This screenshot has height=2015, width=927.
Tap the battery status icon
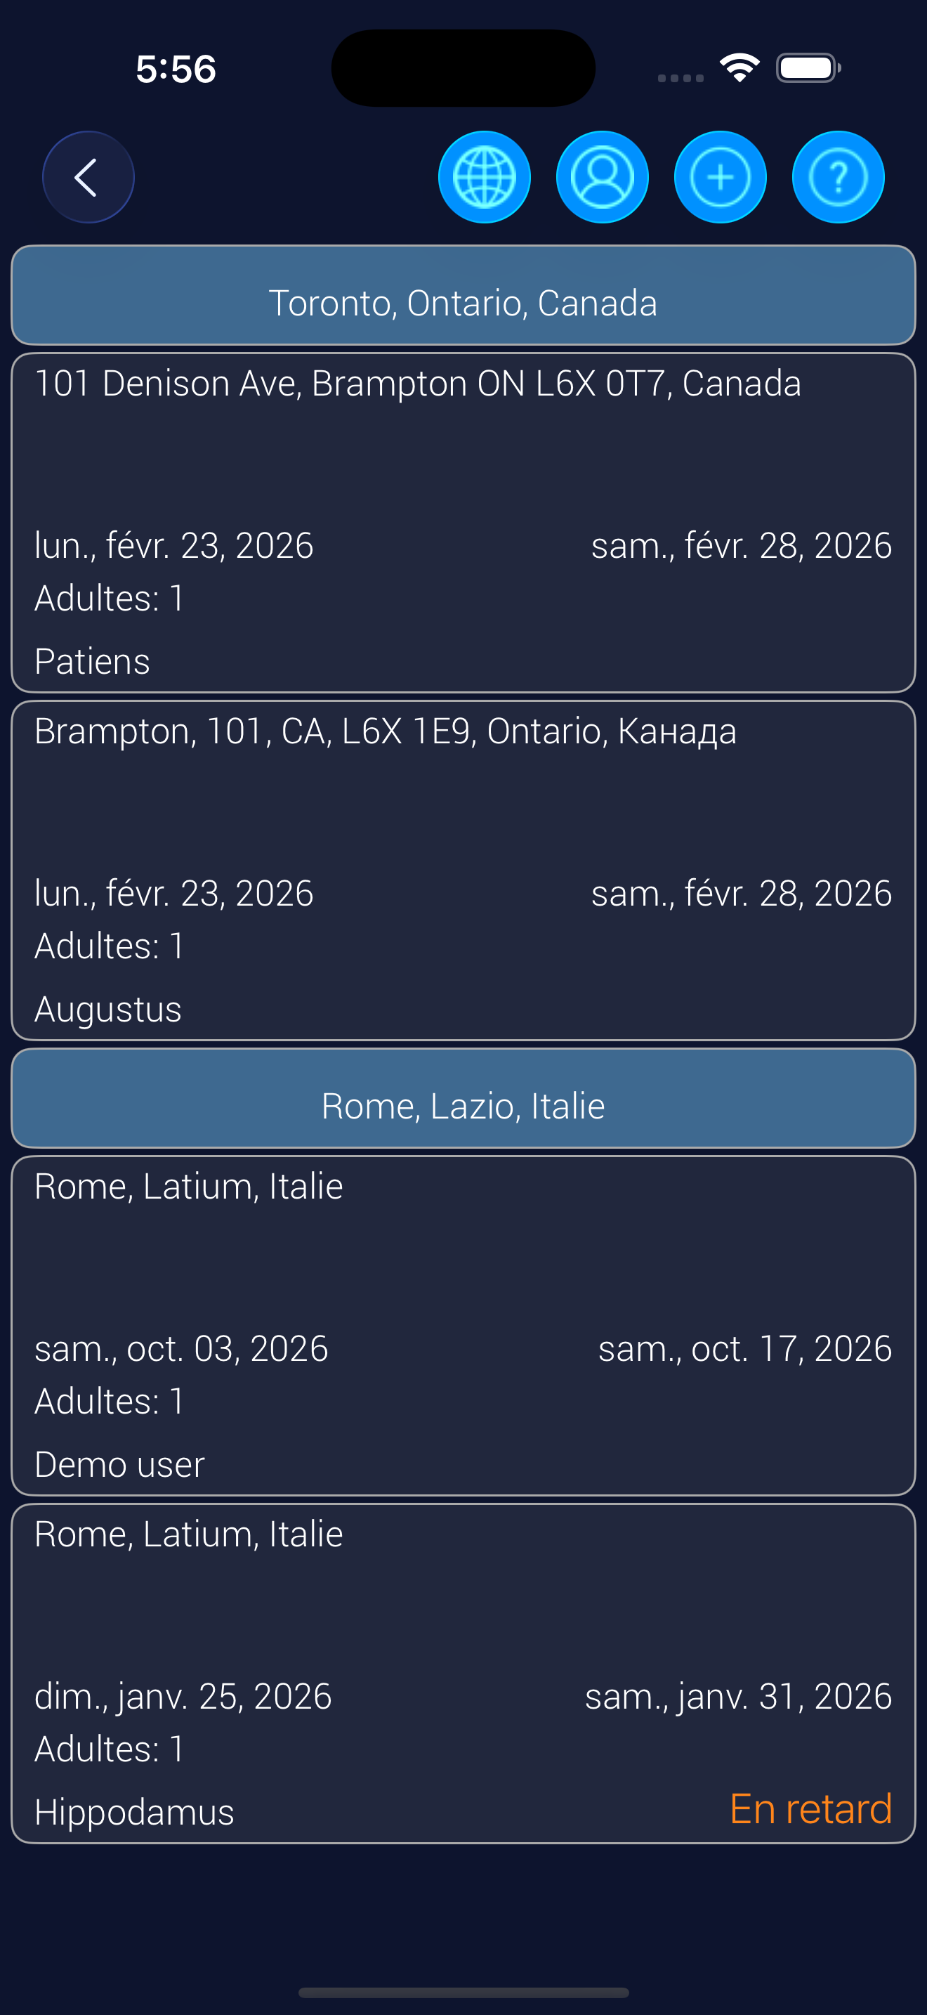[808, 68]
